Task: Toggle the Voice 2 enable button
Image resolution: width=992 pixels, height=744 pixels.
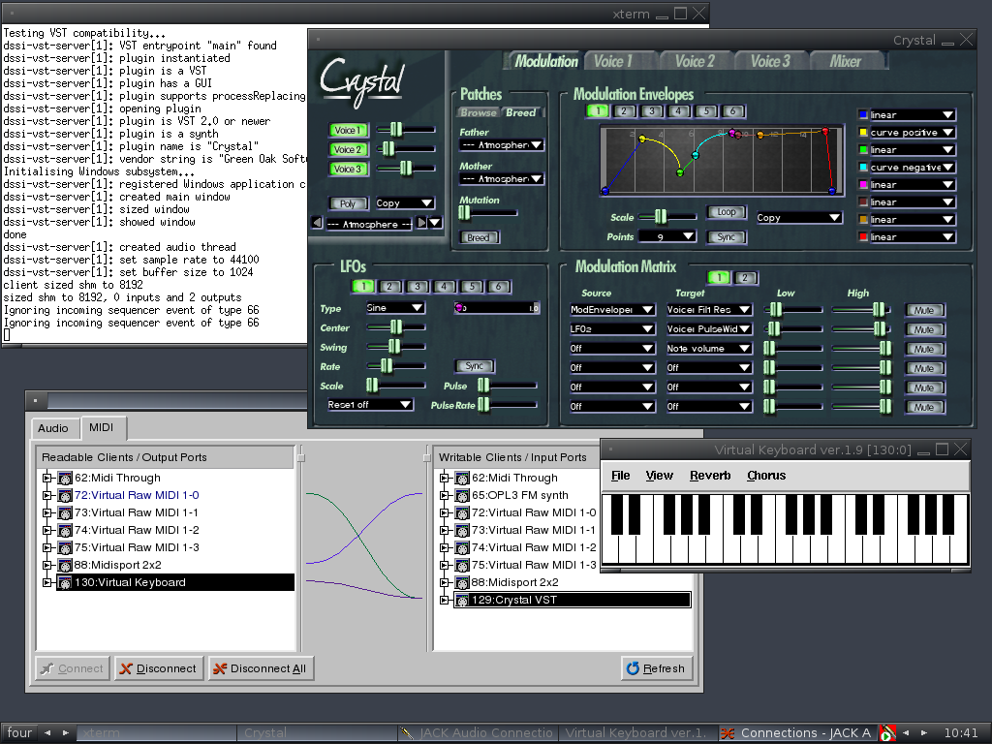Action: tap(346, 149)
